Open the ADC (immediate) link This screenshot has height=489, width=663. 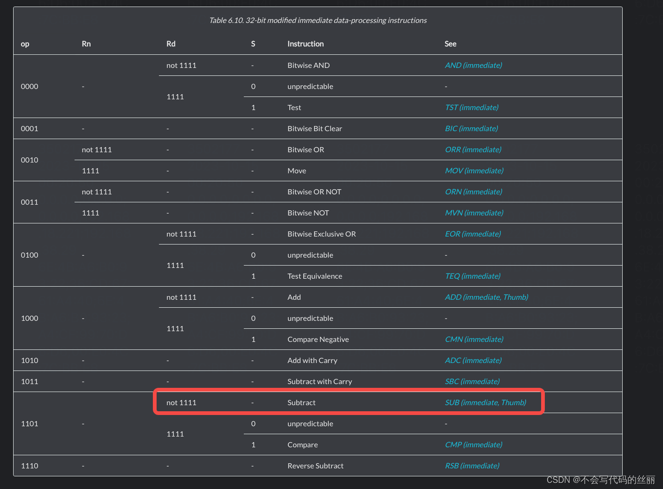tap(473, 361)
